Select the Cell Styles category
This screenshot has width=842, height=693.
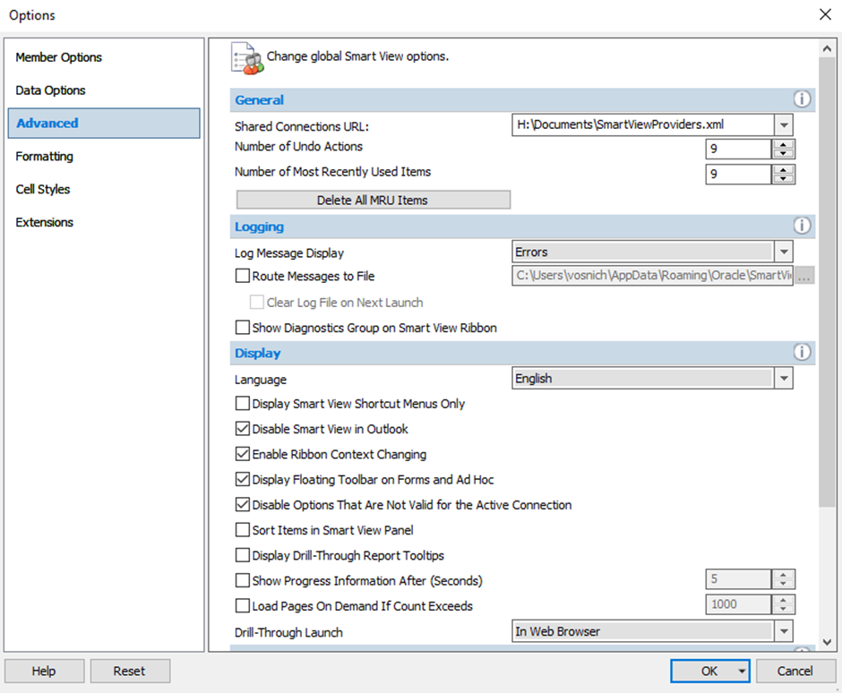(x=43, y=189)
